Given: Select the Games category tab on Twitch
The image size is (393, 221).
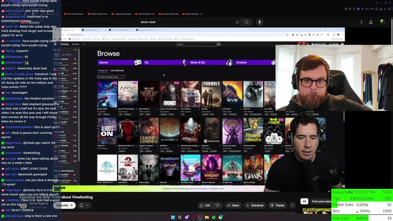Looking at the screenshot, I should pos(120,63).
